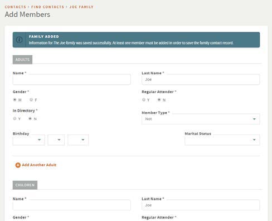
Task: Go to Contacts breadcrumb
Action: pyautogui.click(x=16, y=7)
